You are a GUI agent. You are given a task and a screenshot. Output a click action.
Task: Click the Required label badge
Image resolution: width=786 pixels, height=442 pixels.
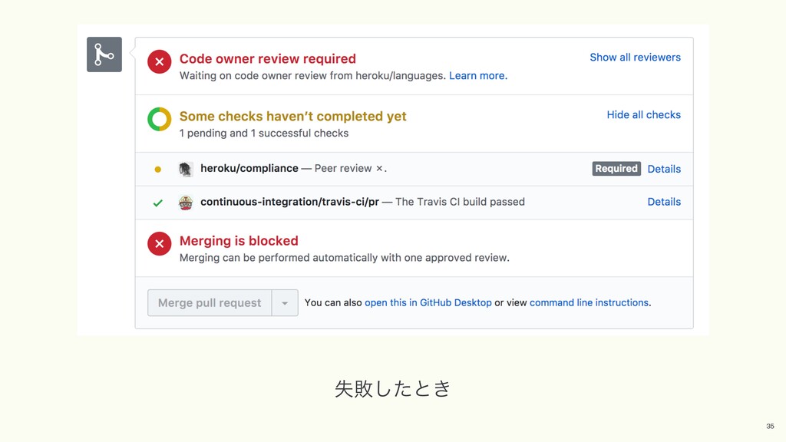(x=616, y=169)
